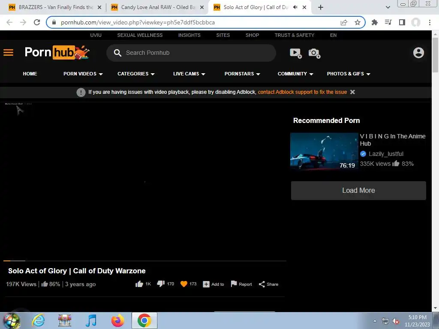Screen dimensions: 439x329
Task: Click the Pornhub logo
Action: pos(57,52)
